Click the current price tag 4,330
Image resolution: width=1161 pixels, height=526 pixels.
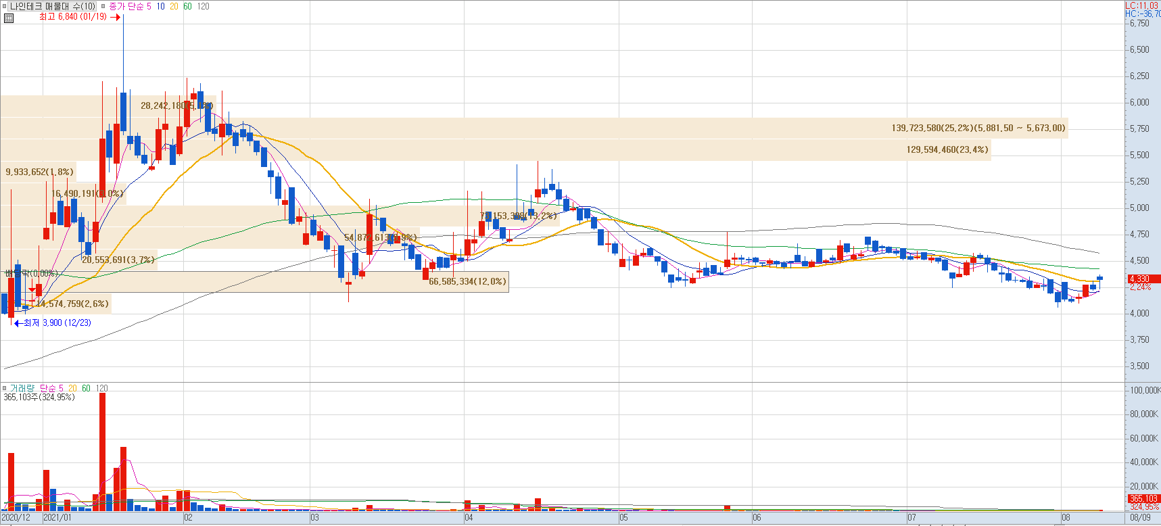tap(1143, 279)
